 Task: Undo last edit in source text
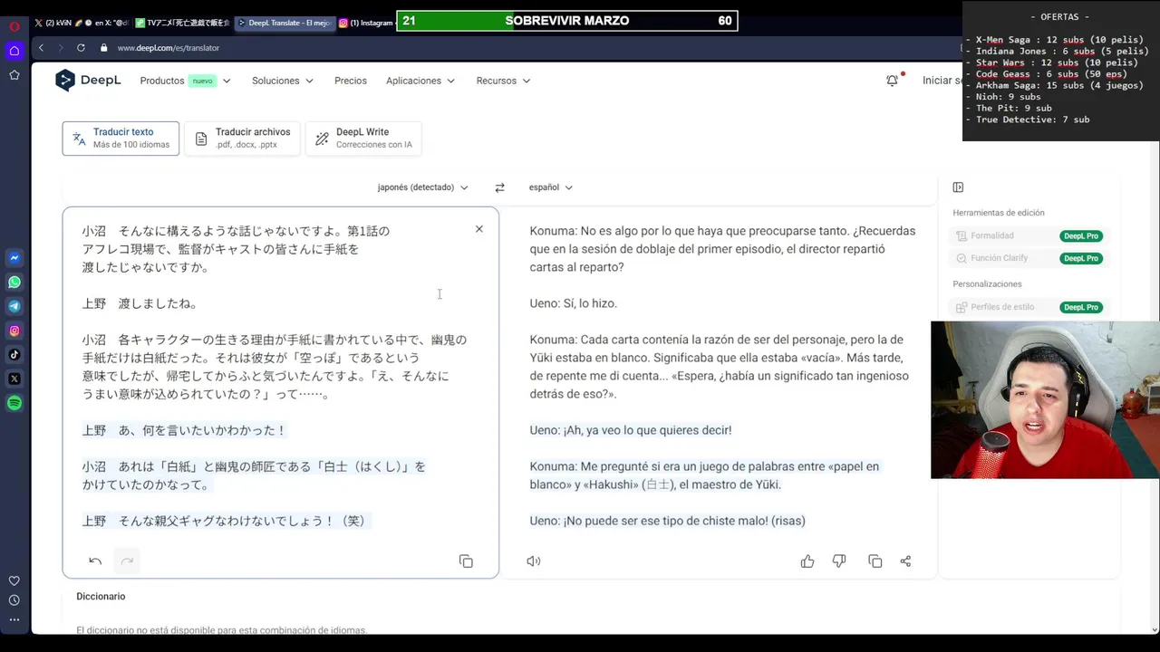point(95,561)
